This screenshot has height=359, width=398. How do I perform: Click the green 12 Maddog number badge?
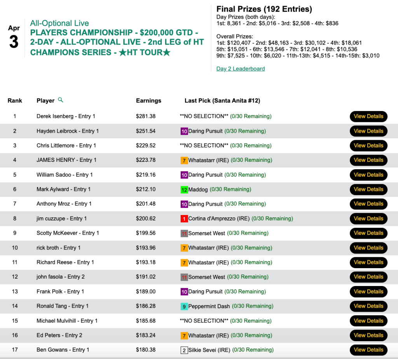184,190
